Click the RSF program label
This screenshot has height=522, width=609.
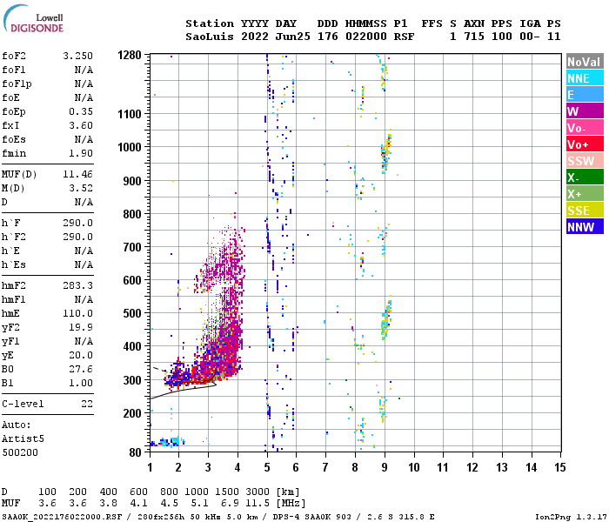(x=404, y=37)
